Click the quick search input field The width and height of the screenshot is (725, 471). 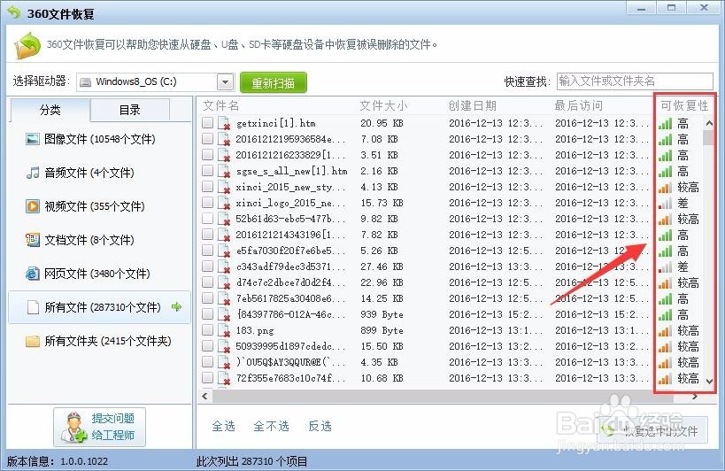click(635, 81)
